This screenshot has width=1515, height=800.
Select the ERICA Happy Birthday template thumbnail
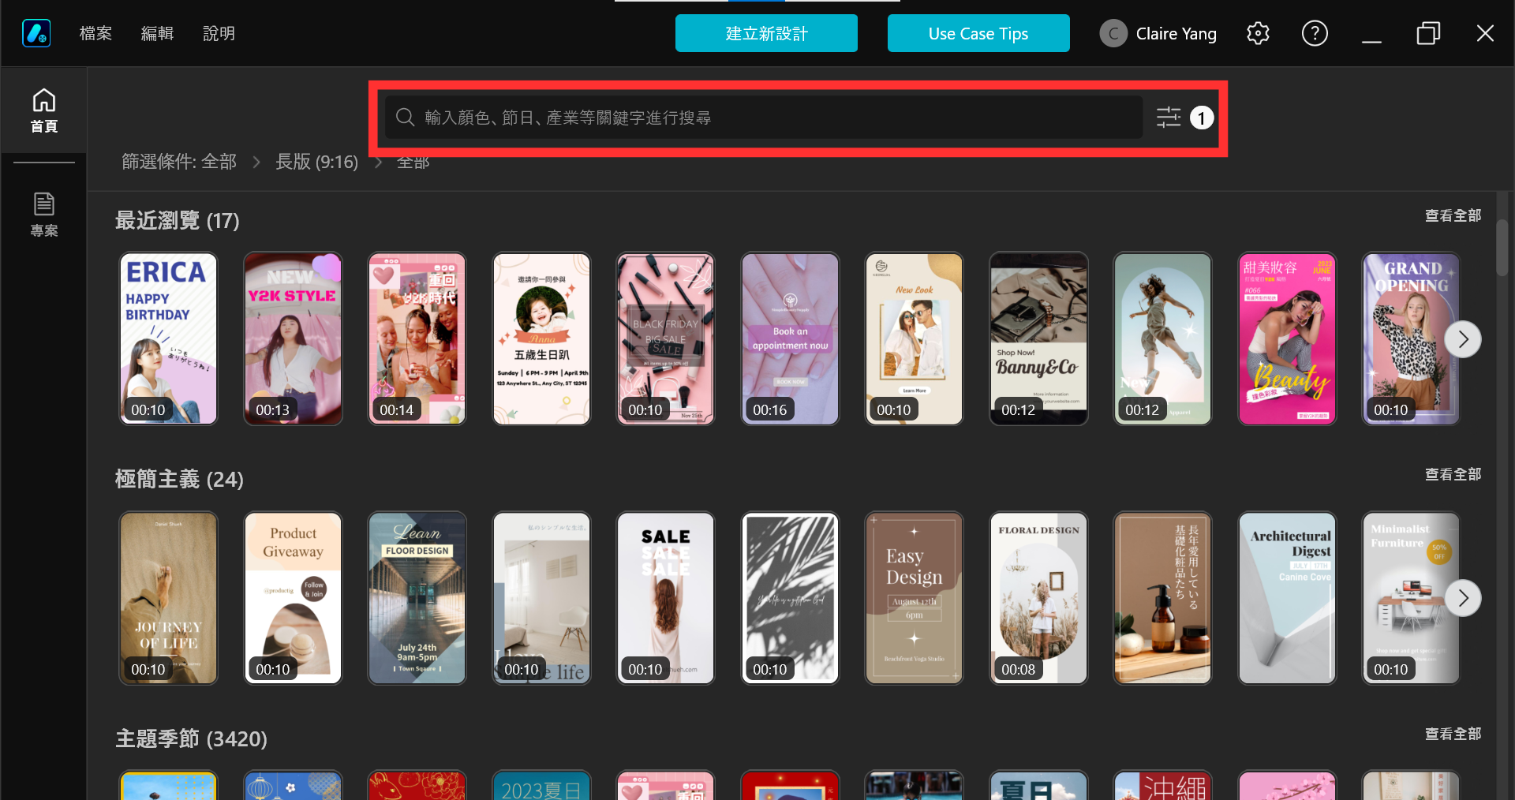168,338
